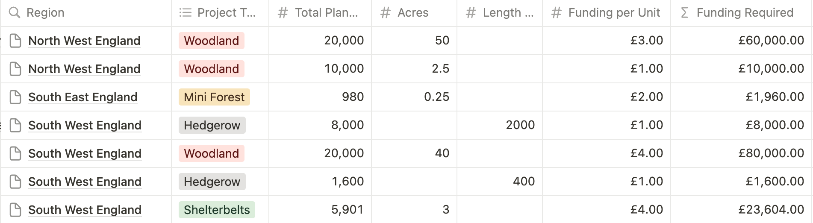
Task: Click the sigma icon beside Funding Required
Action: pos(684,13)
